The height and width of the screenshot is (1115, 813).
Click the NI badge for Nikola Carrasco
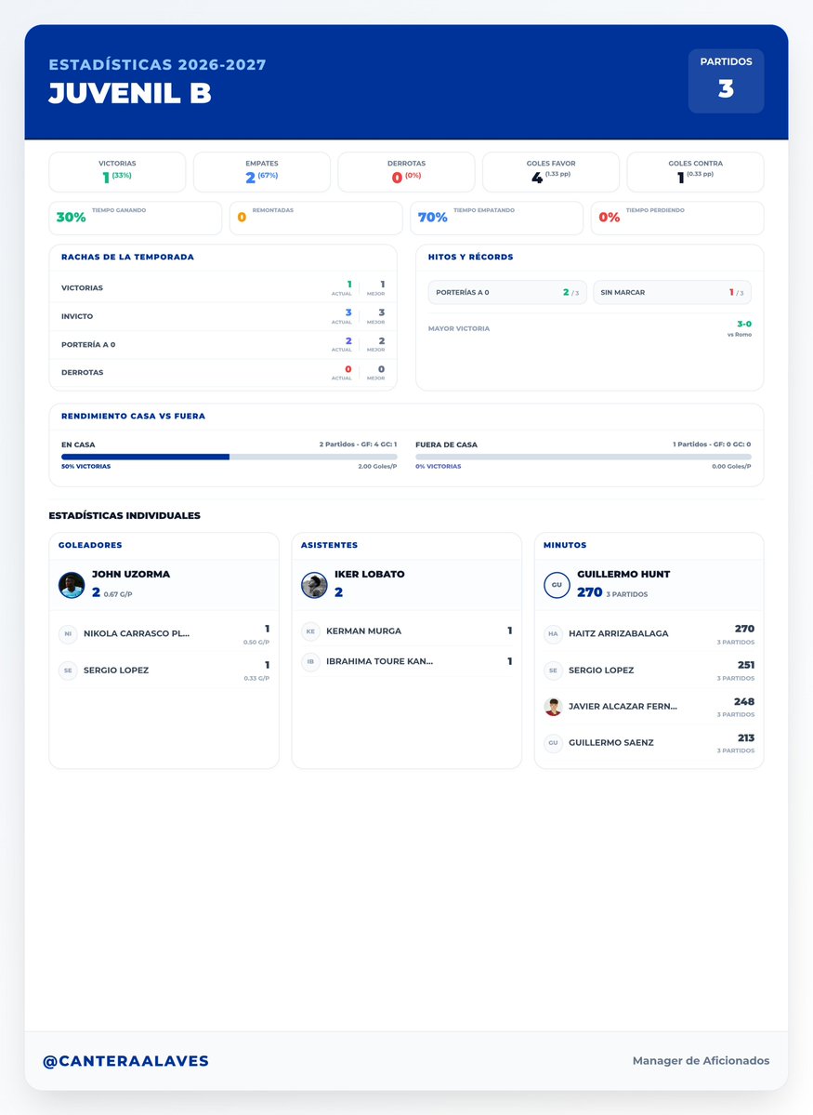[x=68, y=633]
